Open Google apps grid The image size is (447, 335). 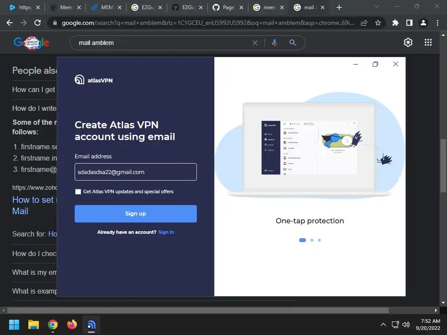pos(428,42)
